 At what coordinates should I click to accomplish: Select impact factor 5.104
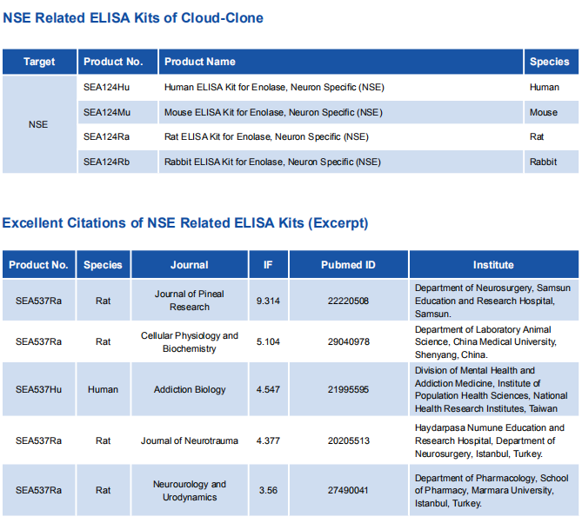(x=268, y=341)
